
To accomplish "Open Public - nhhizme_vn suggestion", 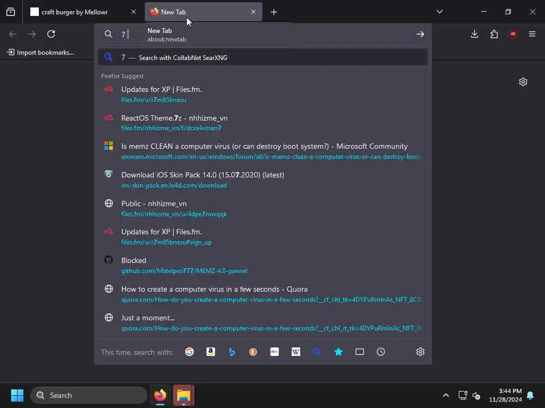I will [263, 208].
